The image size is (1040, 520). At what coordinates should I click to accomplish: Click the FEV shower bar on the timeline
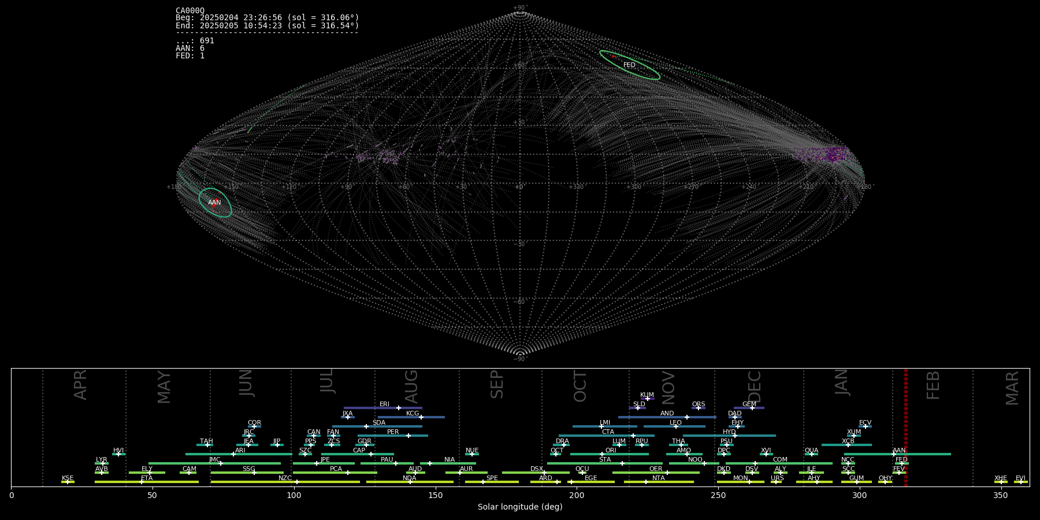(x=898, y=473)
